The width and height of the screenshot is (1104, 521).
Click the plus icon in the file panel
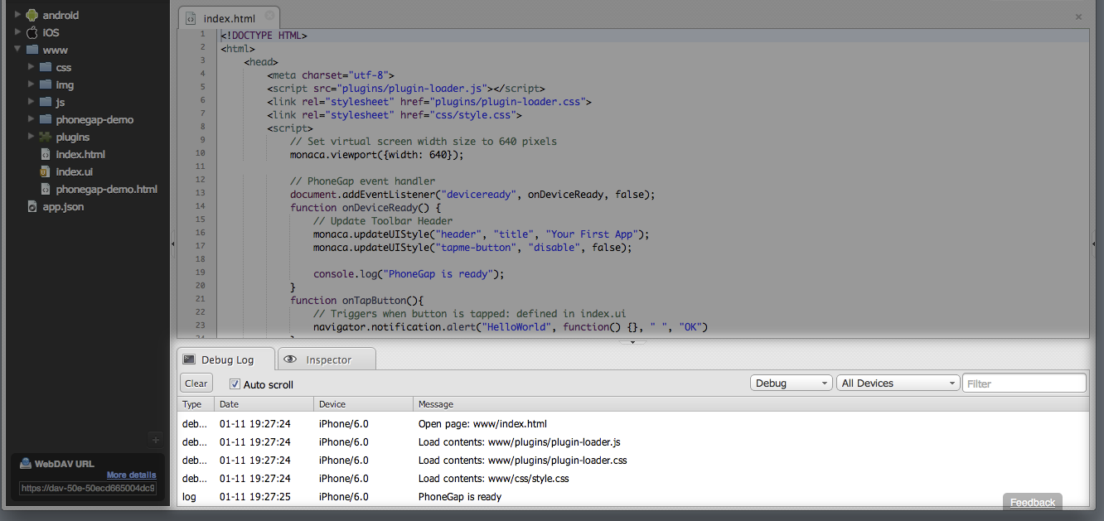click(x=155, y=439)
